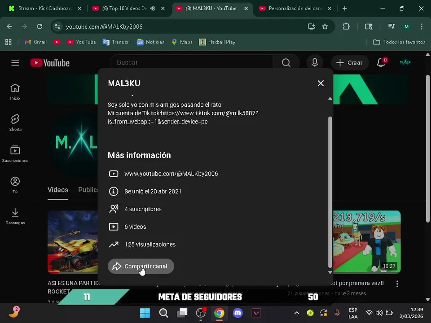
Task: Click the search magnifier button
Action: point(286,63)
